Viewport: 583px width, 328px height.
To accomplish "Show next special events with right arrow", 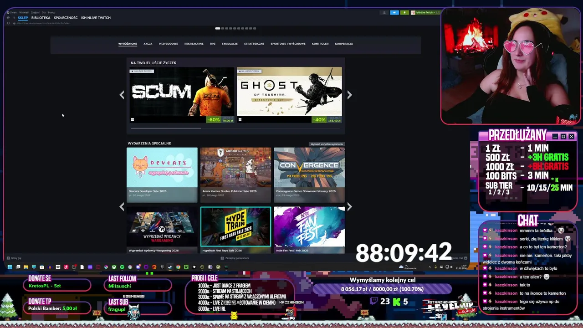I will 349,207.
